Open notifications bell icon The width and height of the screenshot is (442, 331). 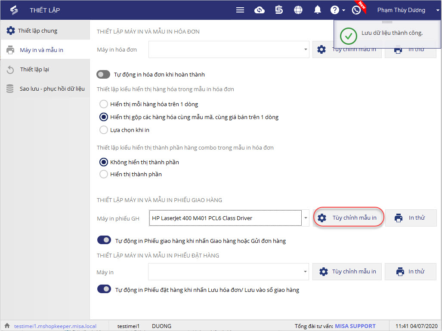pos(318,10)
